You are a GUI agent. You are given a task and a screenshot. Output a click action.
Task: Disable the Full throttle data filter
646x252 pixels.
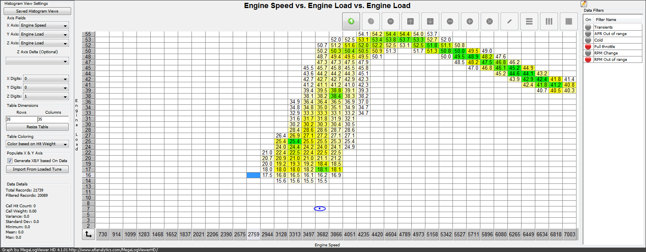(588, 47)
